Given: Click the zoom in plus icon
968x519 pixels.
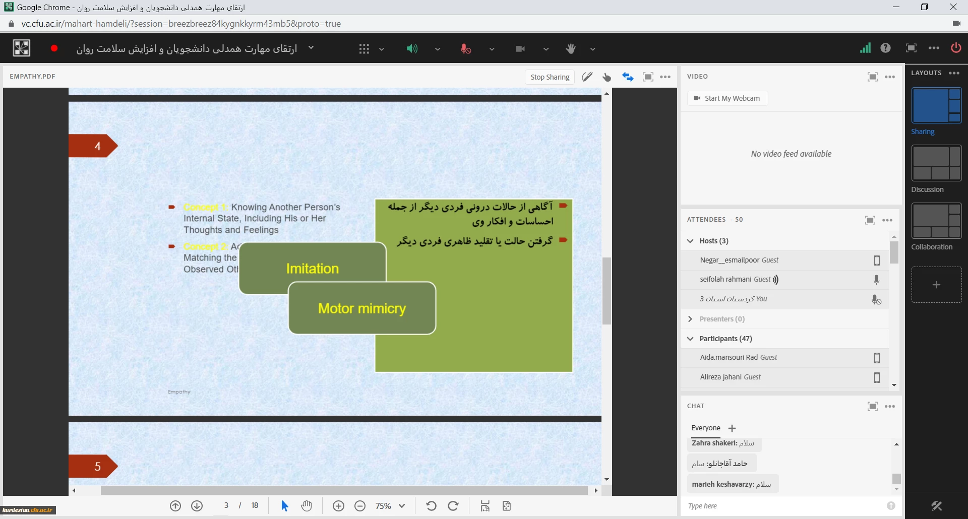Looking at the screenshot, I should pyautogui.click(x=338, y=506).
